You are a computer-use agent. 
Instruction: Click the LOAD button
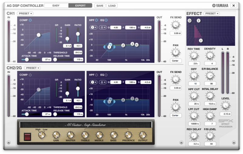[x=111, y=5]
